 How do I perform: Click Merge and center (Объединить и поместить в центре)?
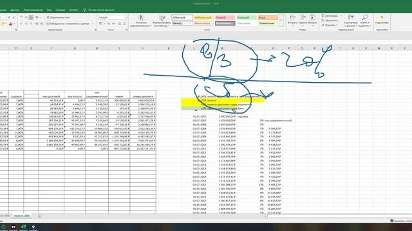pyautogui.click(x=68, y=24)
